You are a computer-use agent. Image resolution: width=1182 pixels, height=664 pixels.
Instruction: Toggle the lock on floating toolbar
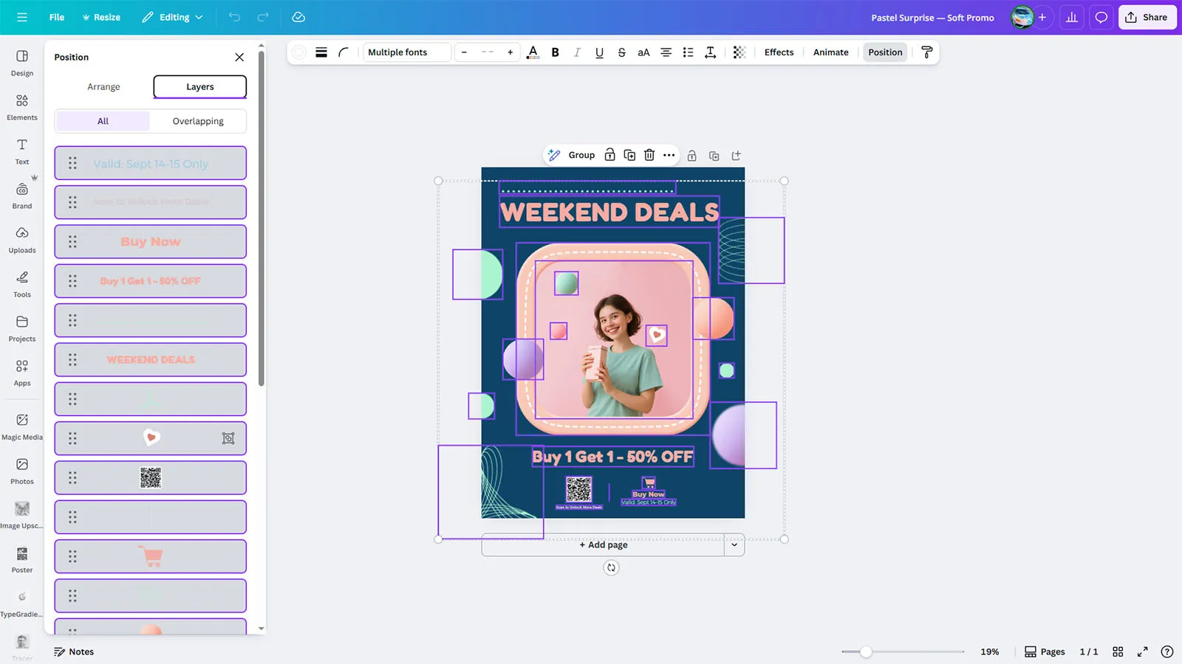point(609,155)
